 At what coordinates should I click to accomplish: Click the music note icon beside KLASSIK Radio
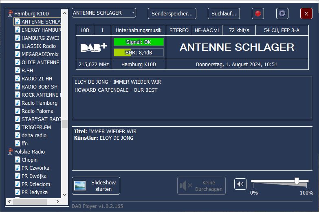tap(18, 46)
